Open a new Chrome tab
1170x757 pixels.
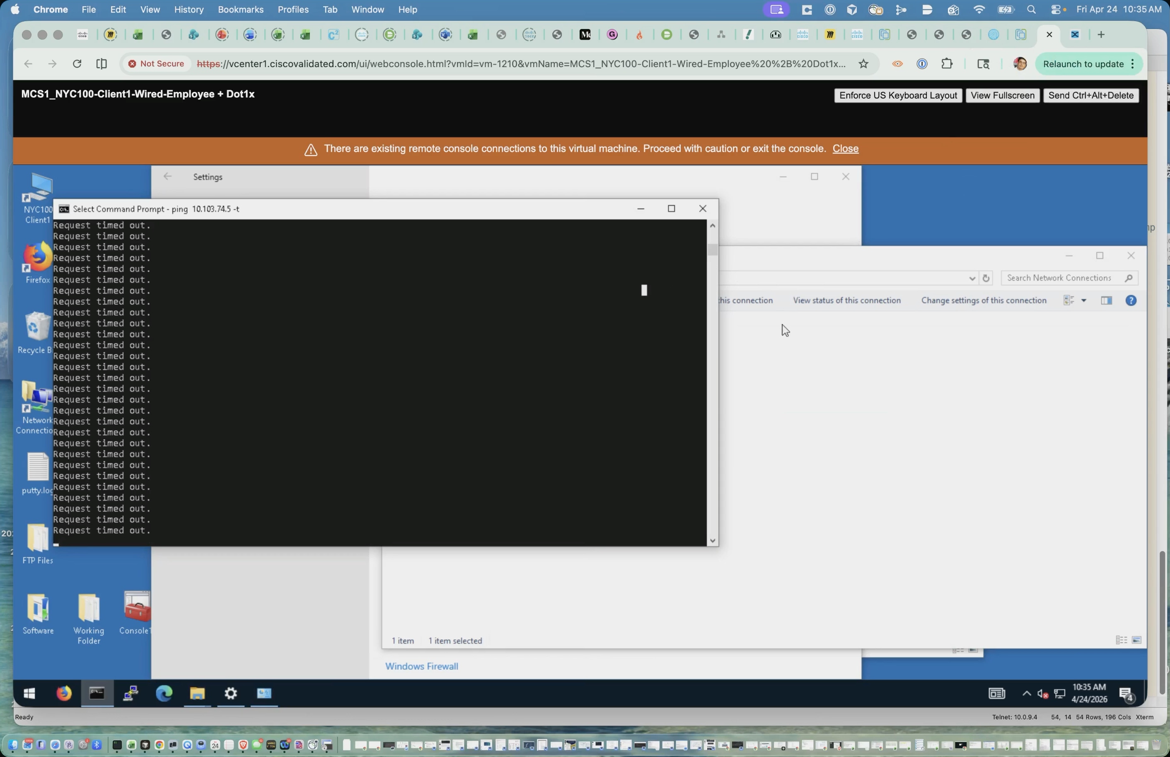pyautogui.click(x=1101, y=34)
